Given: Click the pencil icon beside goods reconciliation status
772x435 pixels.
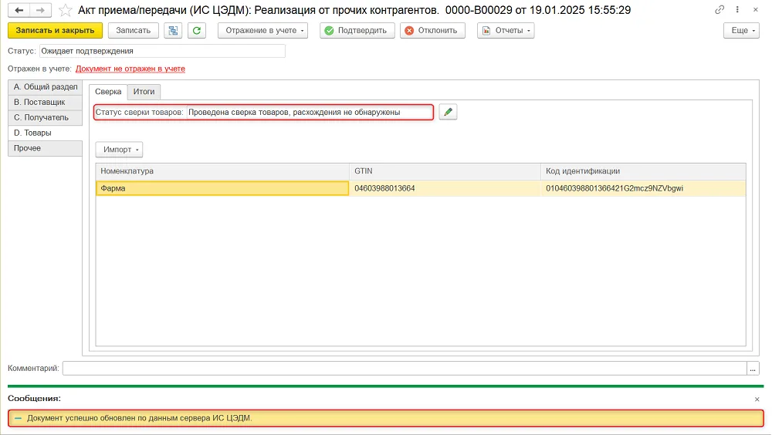Looking at the screenshot, I should pos(448,112).
